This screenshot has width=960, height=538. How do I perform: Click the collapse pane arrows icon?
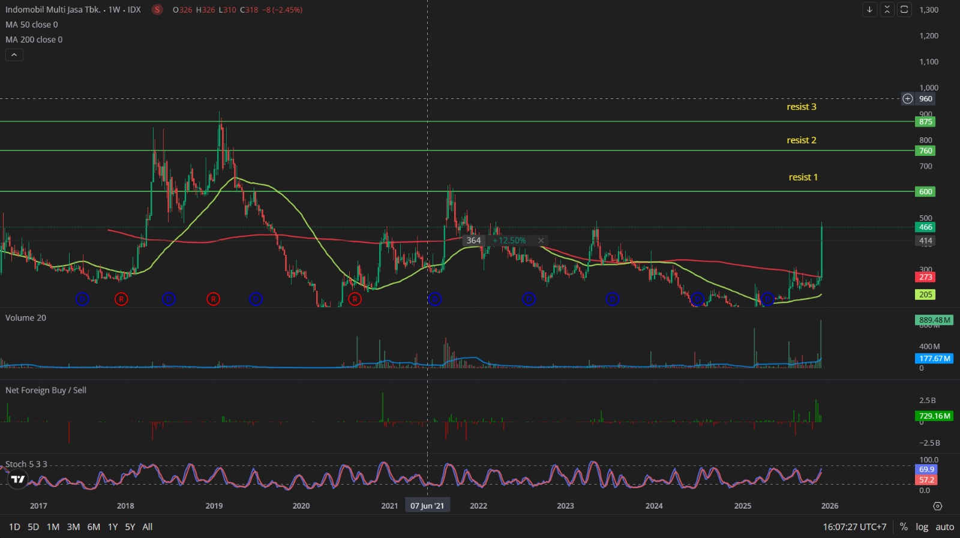pyautogui.click(x=887, y=10)
